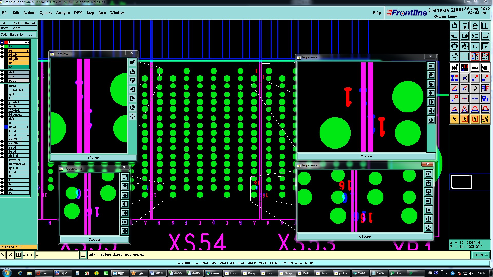This screenshot has width=493, height=277.
Task: Select the mirror feature tool icon
Action: click(485, 88)
